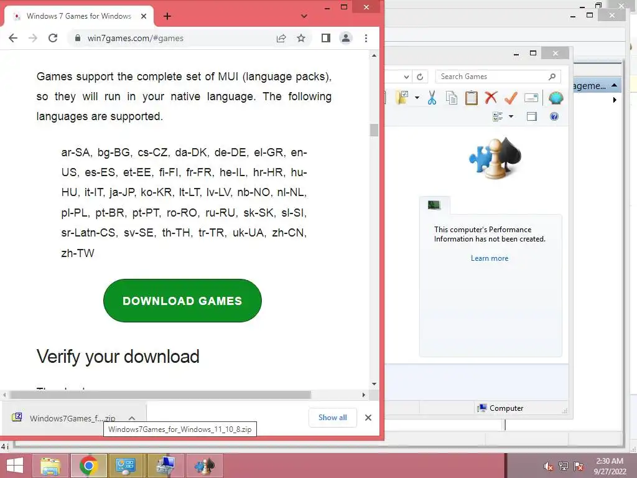The width and height of the screenshot is (637, 478).
Task: Click the Computer entry in the status bar
Action: (501, 408)
